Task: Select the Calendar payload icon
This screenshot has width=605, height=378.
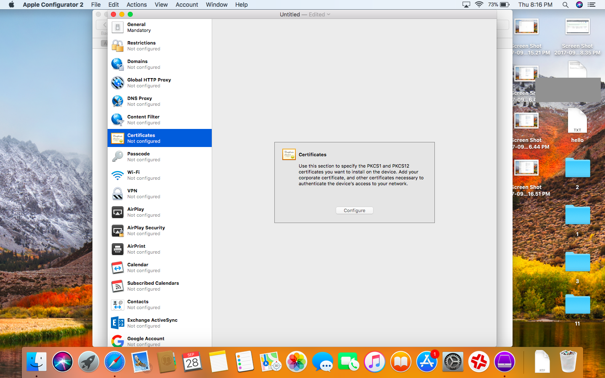Action: [118, 268]
